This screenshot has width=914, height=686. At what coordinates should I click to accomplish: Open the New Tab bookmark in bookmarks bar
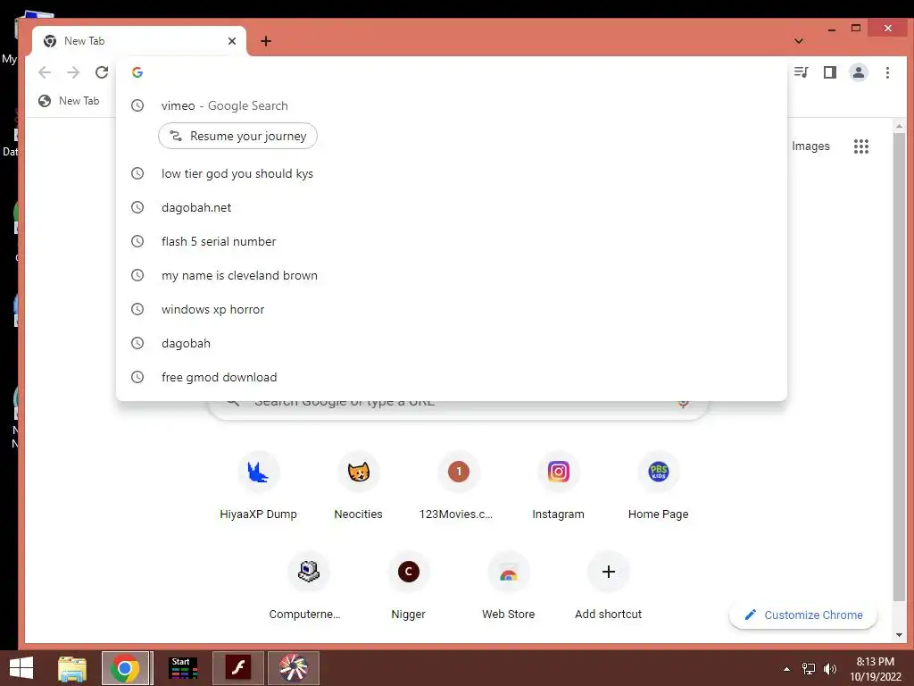pyautogui.click(x=69, y=101)
